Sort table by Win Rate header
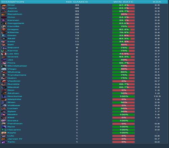Viewport: 169px width, 148px height. pyautogui.click(x=123, y=2)
